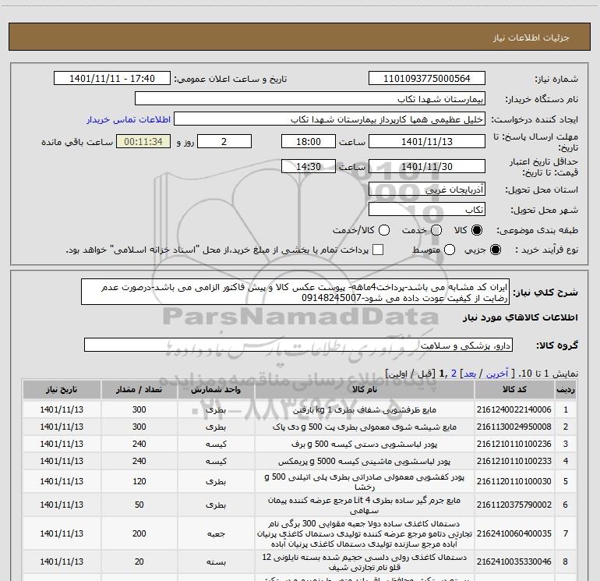Click product code 2161210110100233

click(514, 461)
